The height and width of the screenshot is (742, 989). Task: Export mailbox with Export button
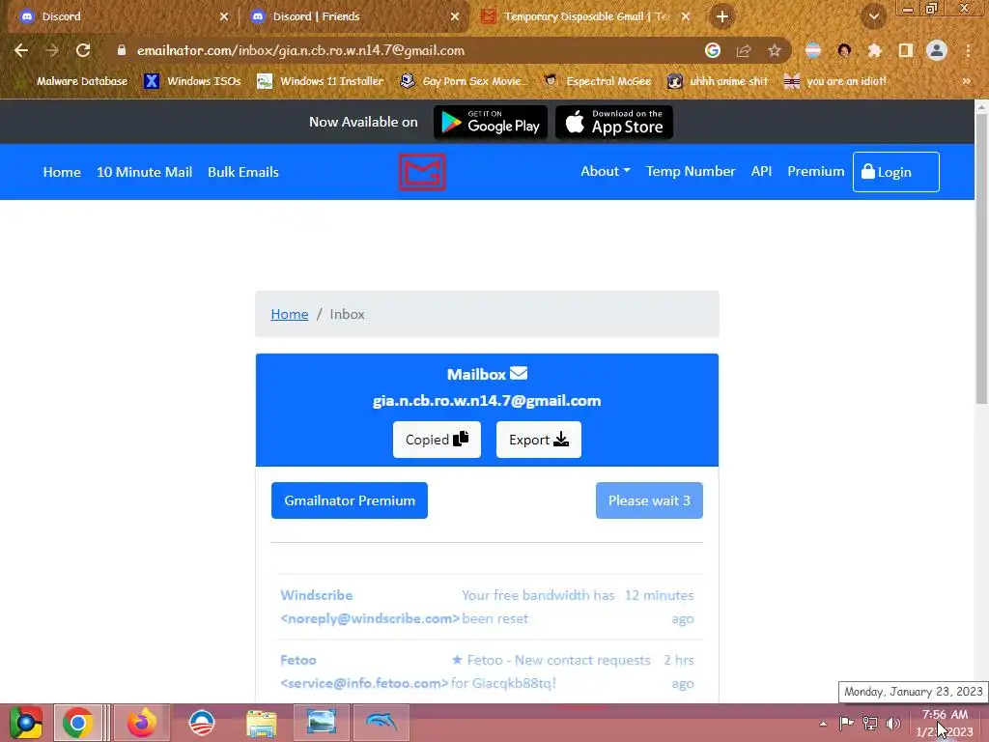click(x=539, y=440)
